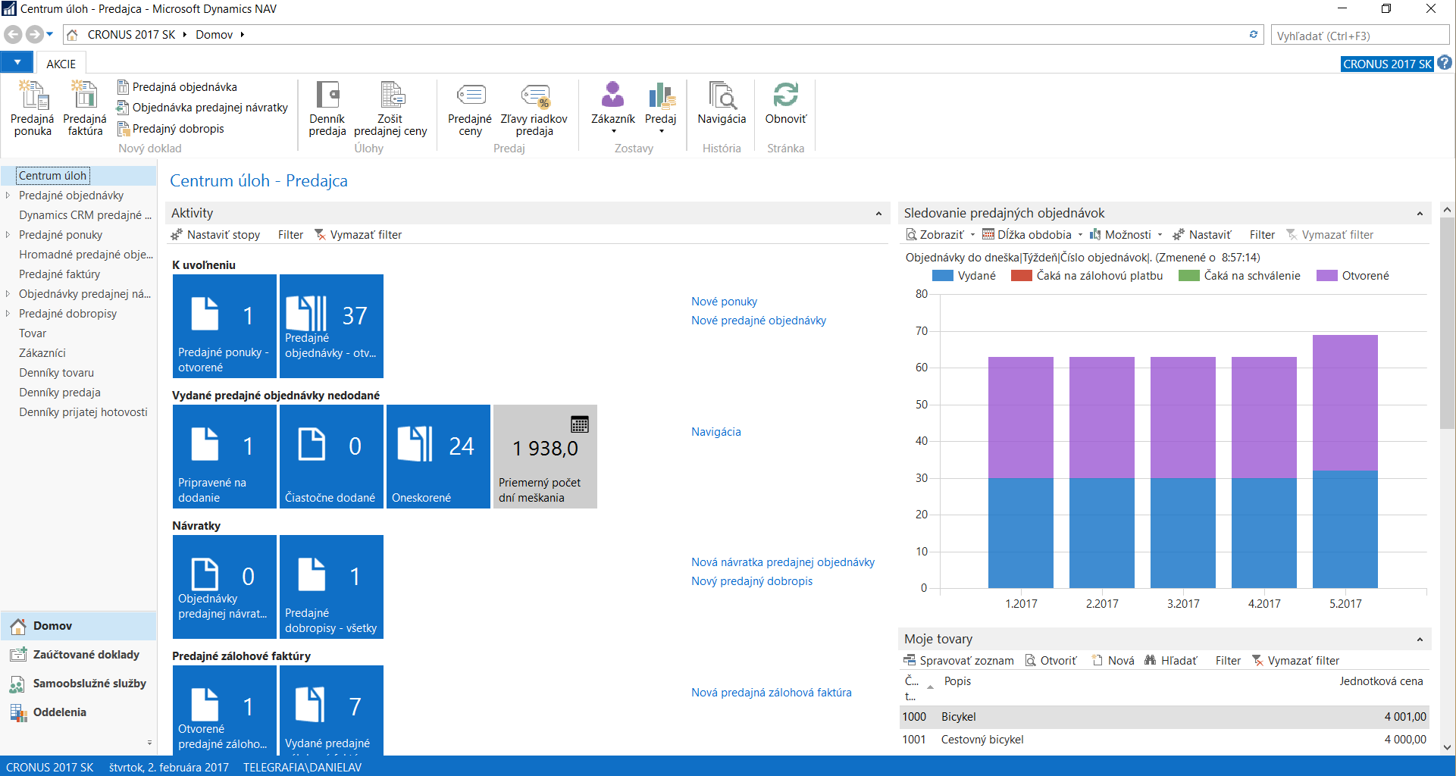Expand Predajné objednávky tree item

pos(8,196)
